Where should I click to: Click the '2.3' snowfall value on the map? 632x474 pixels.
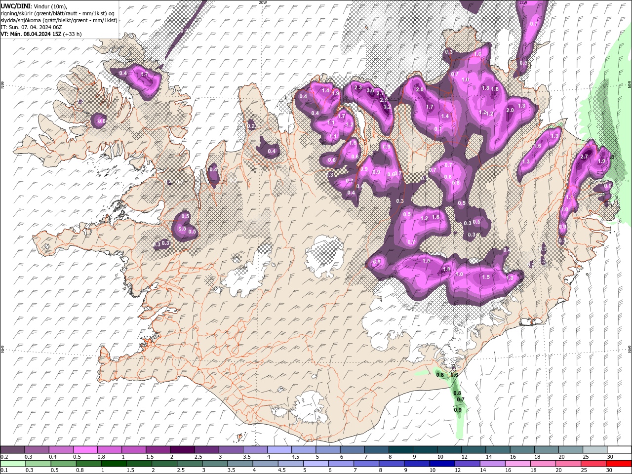pos(358,88)
